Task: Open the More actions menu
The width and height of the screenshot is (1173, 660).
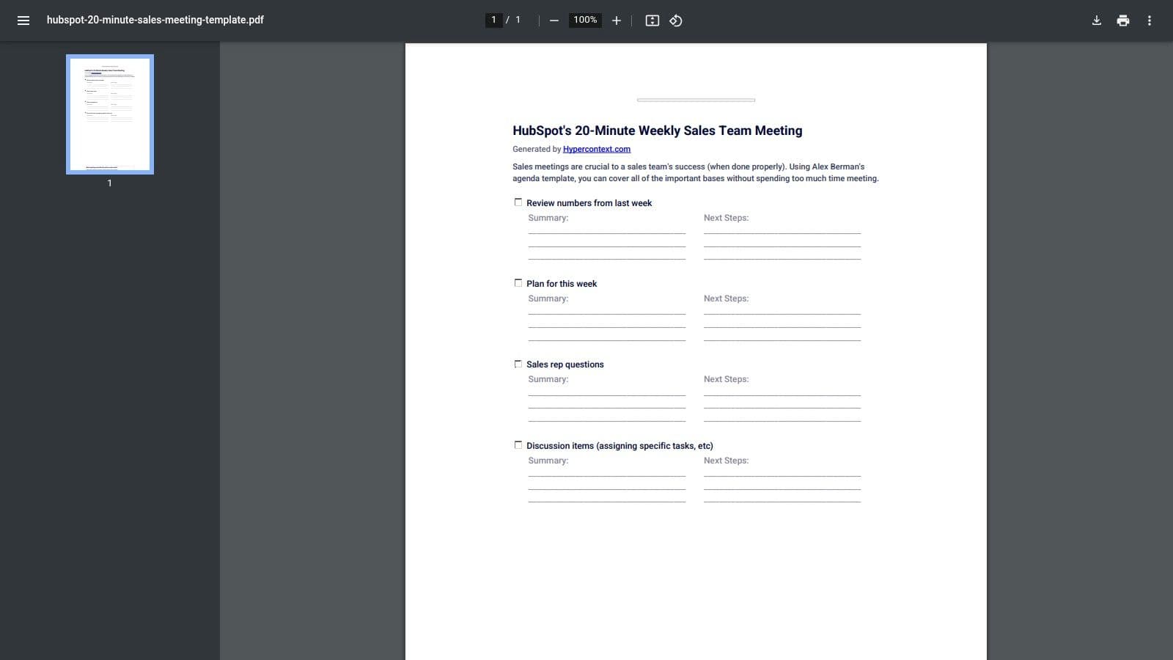Action: [x=1150, y=21]
